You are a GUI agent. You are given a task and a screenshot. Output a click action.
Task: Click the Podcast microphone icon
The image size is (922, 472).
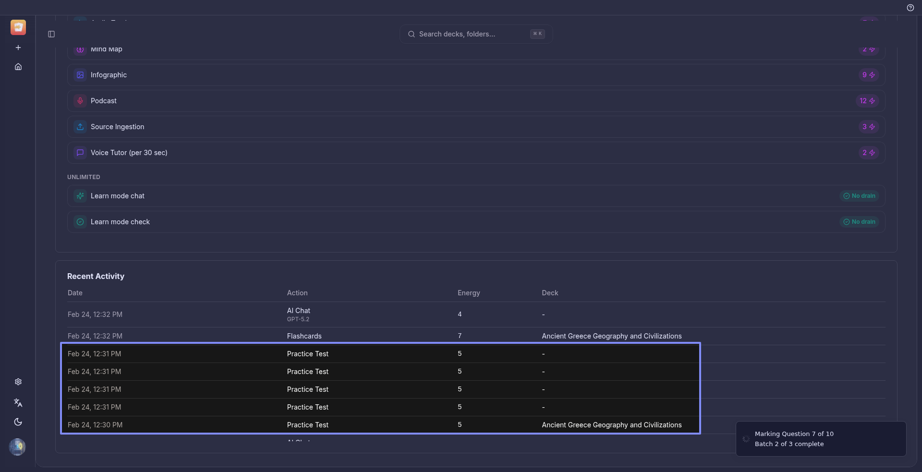tap(80, 101)
